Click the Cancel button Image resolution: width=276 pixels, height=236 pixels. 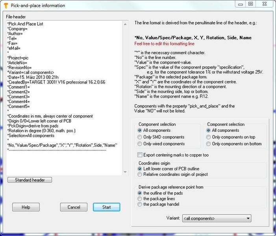coord(74,207)
